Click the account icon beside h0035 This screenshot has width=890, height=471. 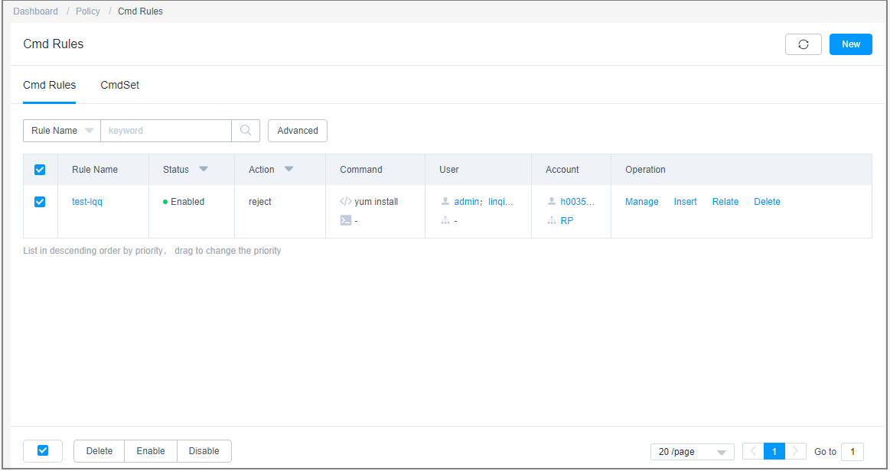pyautogui.click(x=551, y=201)
